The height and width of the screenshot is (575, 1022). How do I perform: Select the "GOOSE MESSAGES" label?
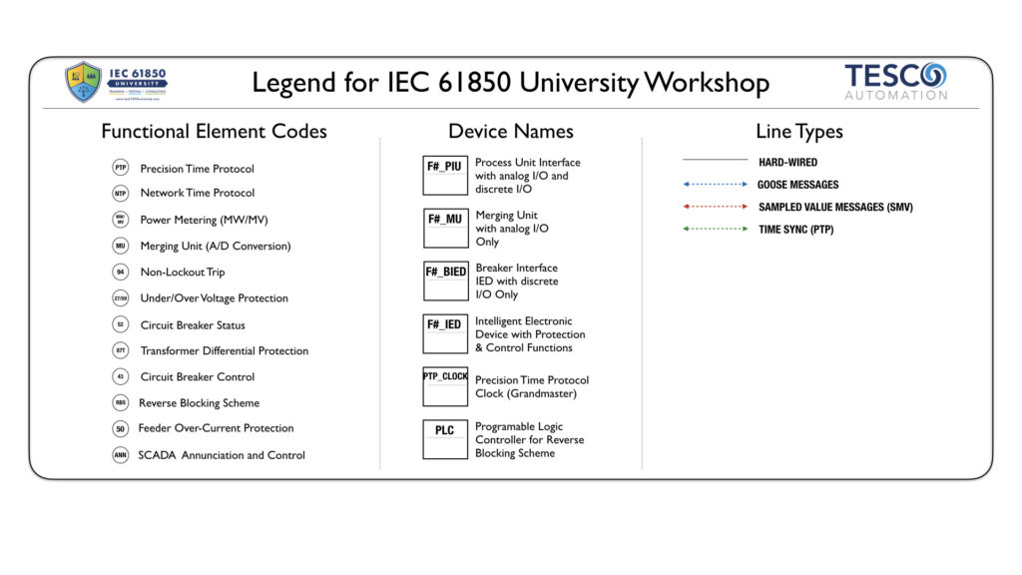click(797, 185)
